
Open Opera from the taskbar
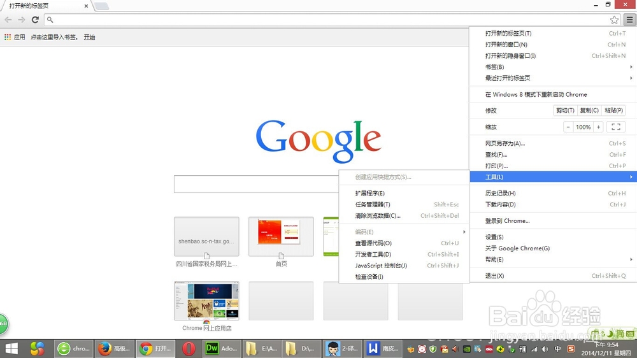(x=189, y=348)
